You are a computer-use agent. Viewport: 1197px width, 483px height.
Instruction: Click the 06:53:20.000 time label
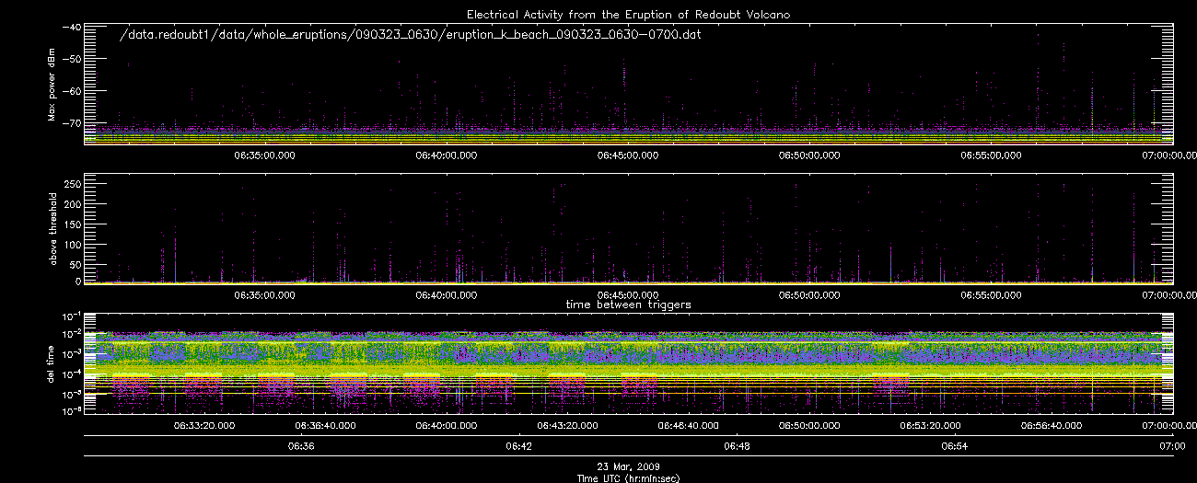tap(931, 426)
